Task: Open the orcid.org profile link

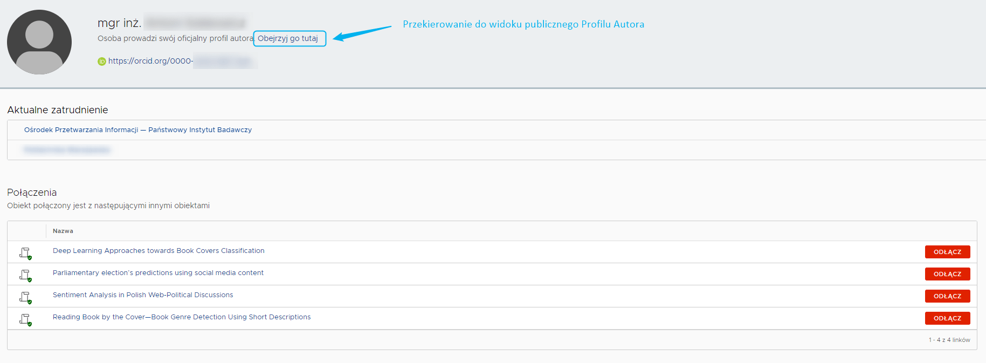Action: coord(150,61)
